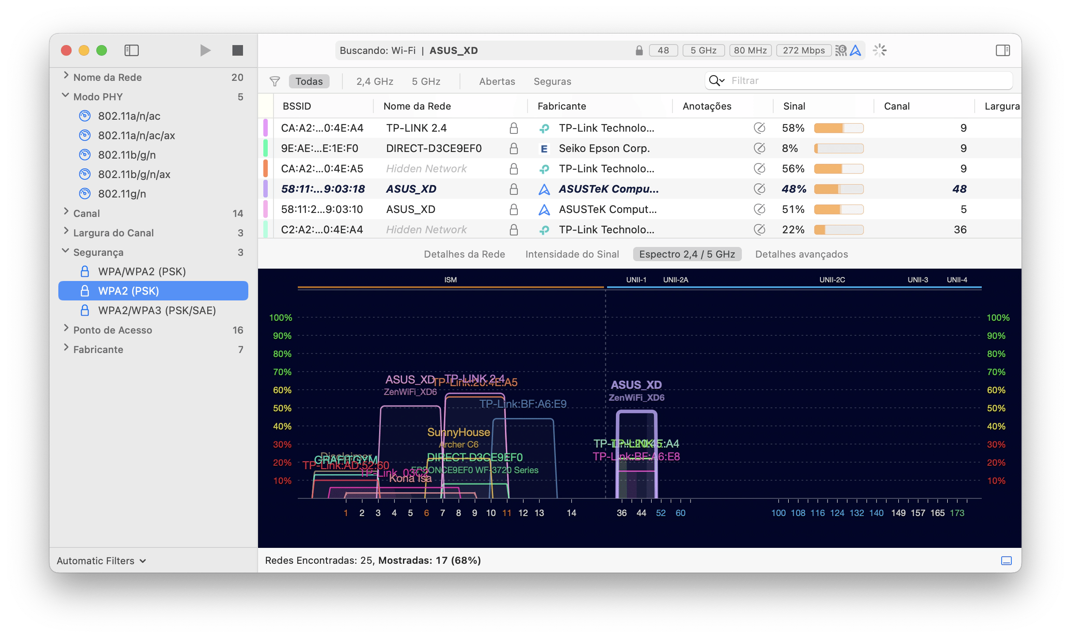
Task: Show Todas networks filter
Action: click(309, 81)
